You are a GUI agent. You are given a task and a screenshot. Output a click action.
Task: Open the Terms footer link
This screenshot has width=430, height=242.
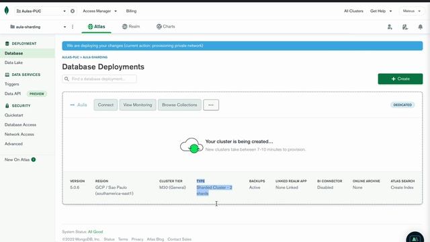click(123, 239)
